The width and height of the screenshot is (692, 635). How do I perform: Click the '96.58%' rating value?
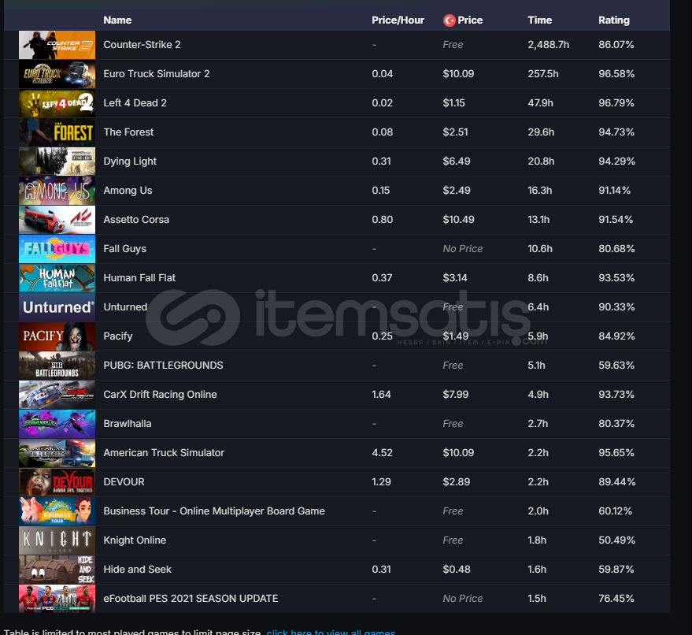click(x=616, y=74)
